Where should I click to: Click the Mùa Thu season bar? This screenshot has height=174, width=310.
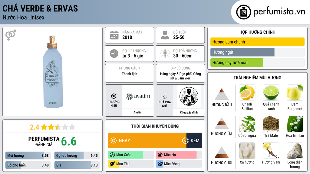coord(131,164)
